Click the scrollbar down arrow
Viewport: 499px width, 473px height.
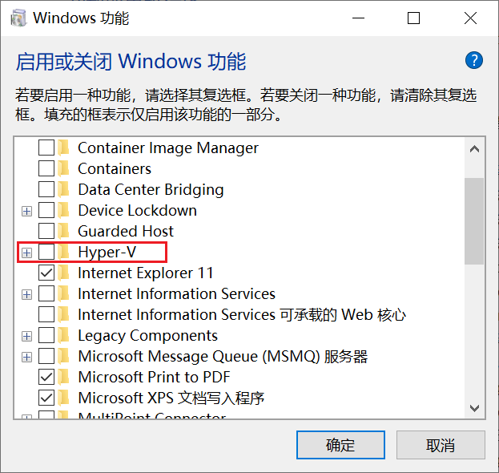click(474, 408)
